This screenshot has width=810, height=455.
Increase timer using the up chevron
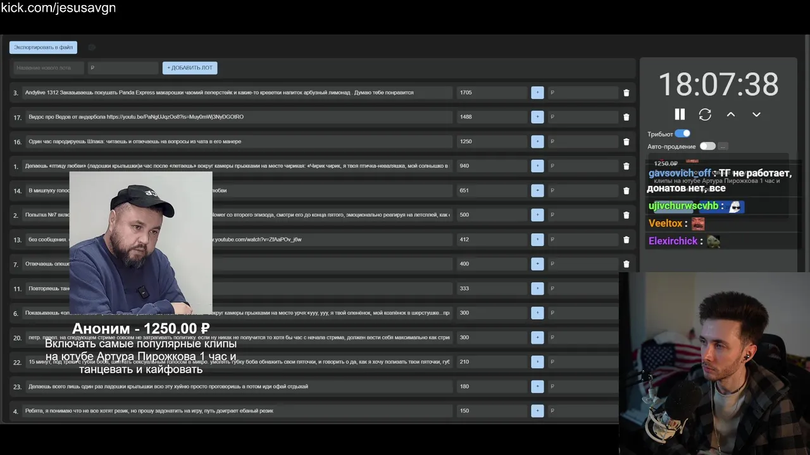click(x=731, y=114)
